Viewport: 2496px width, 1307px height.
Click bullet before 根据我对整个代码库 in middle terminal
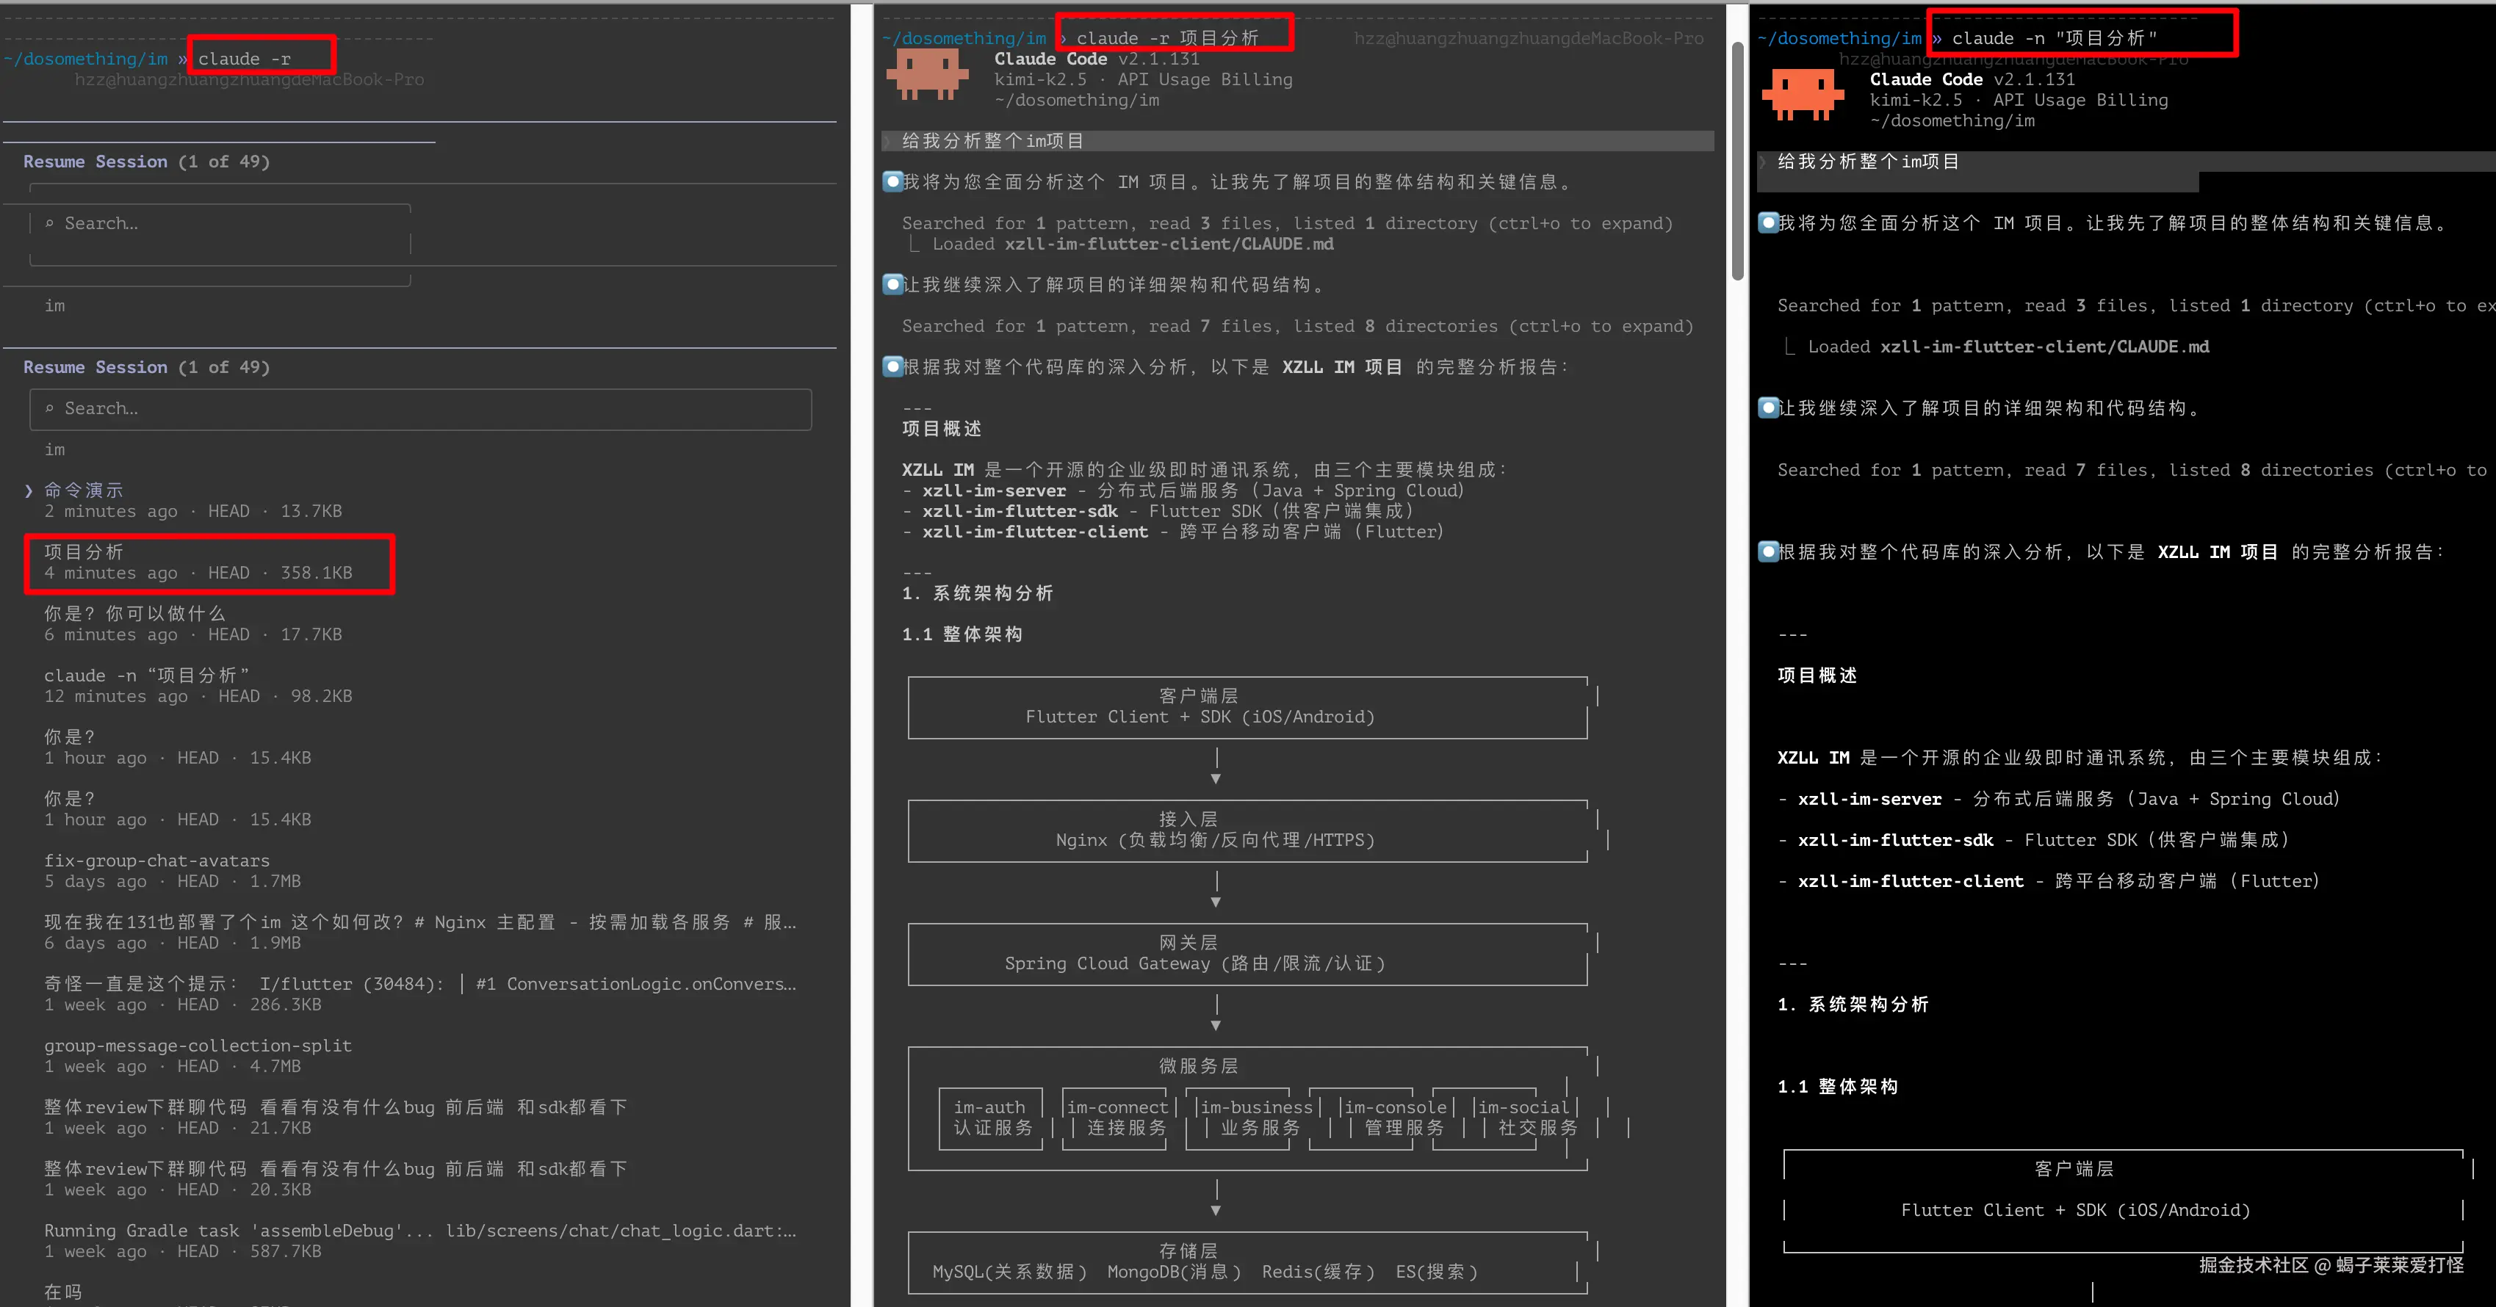pos(892,366)
